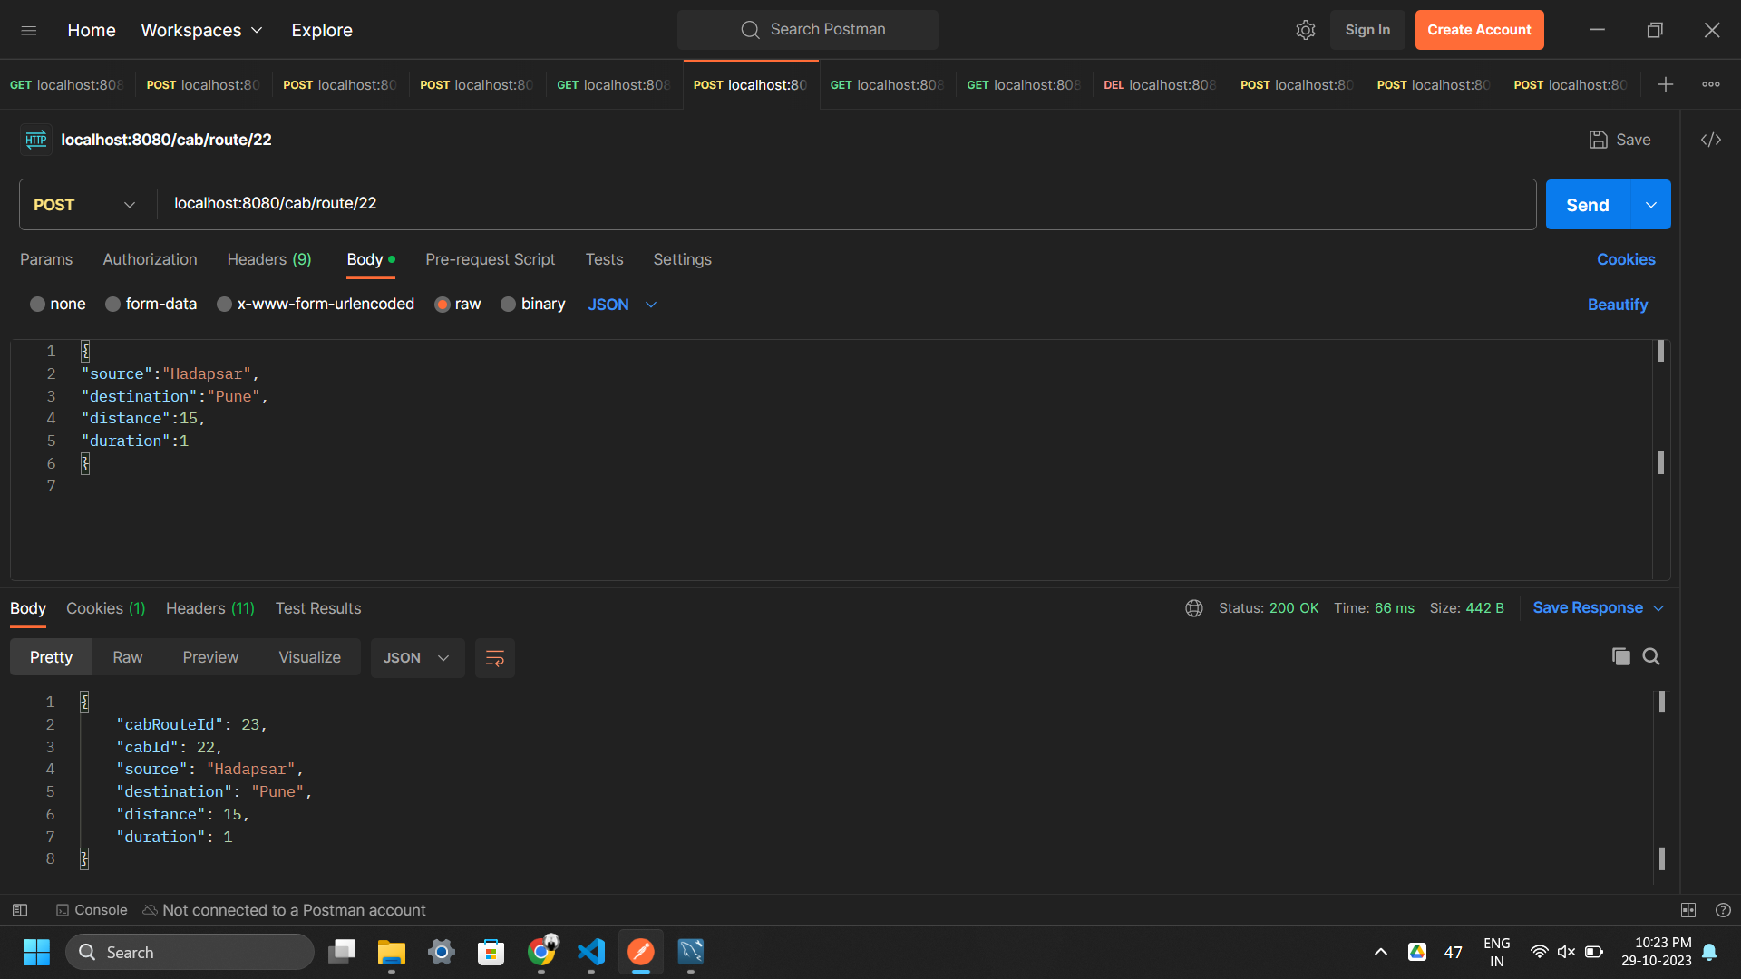Click the Create Account button
Viewport: 1741px width, 979px height.
pyautogui.click(x=1479, y=30)
